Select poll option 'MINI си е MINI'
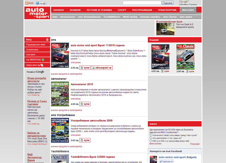The width and height of the screenshot is (226, 163). [151, 140]
